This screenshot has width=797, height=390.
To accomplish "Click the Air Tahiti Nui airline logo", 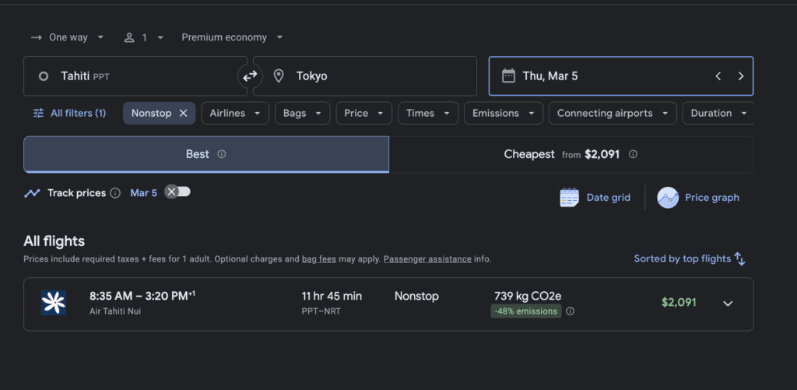I will (x=54, y=303).
